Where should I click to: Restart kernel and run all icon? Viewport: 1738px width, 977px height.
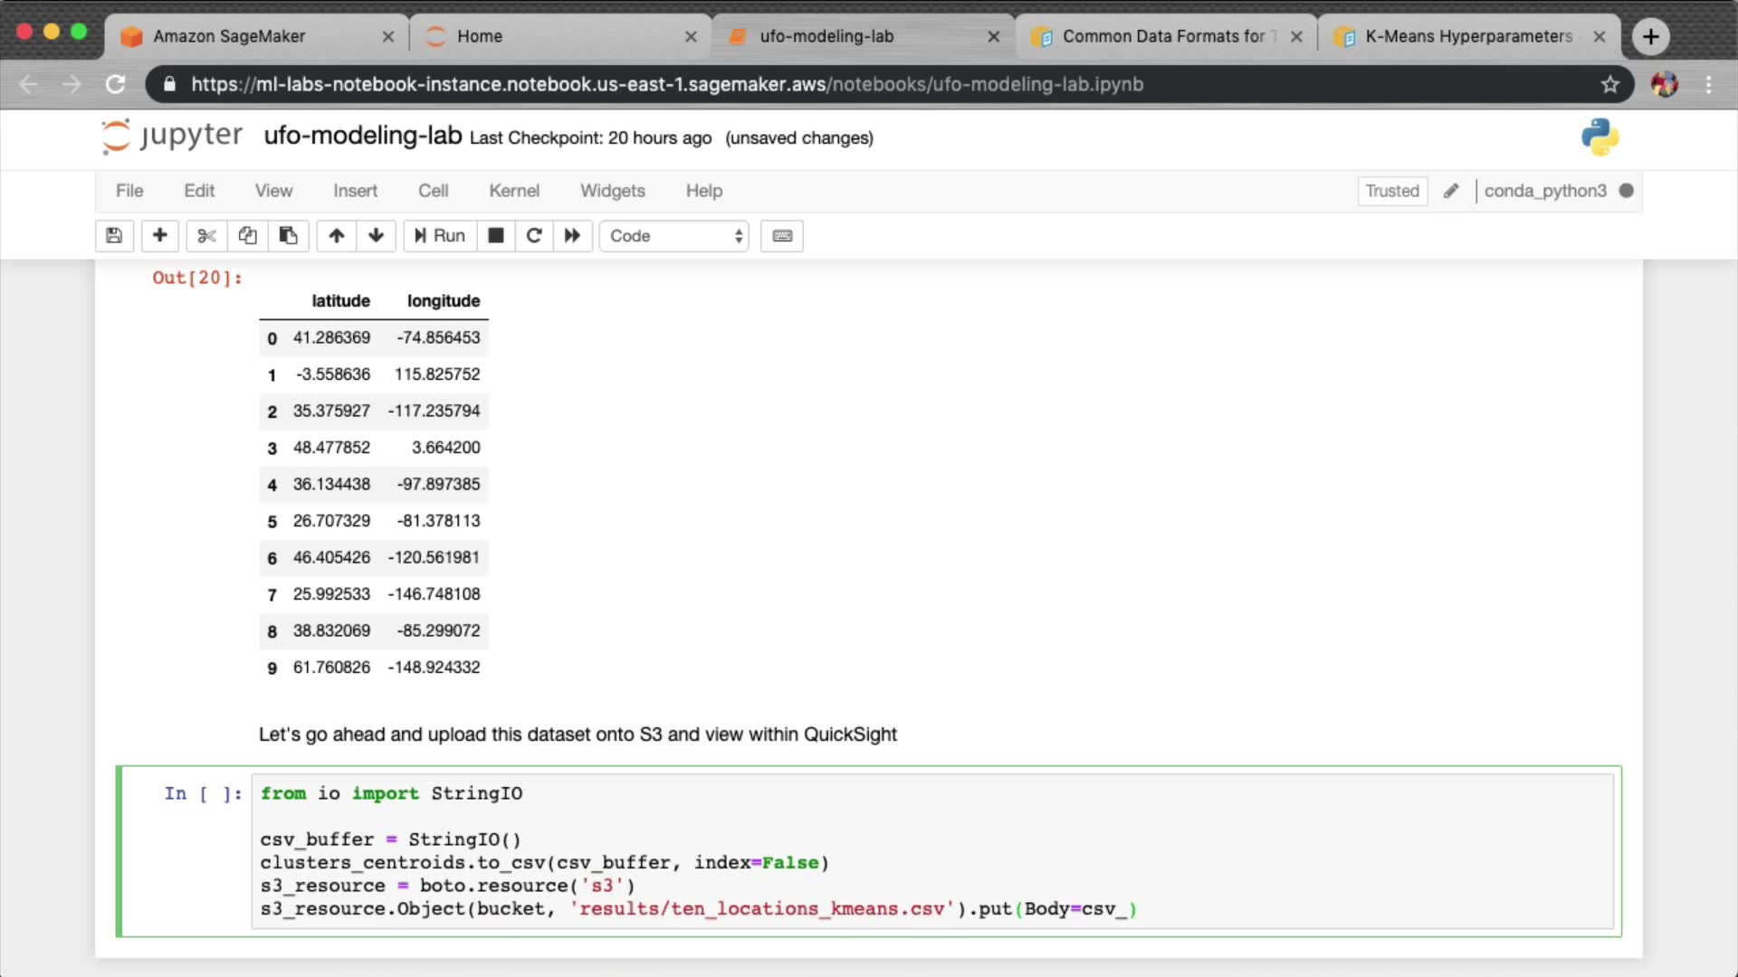(x=572, y=236)
